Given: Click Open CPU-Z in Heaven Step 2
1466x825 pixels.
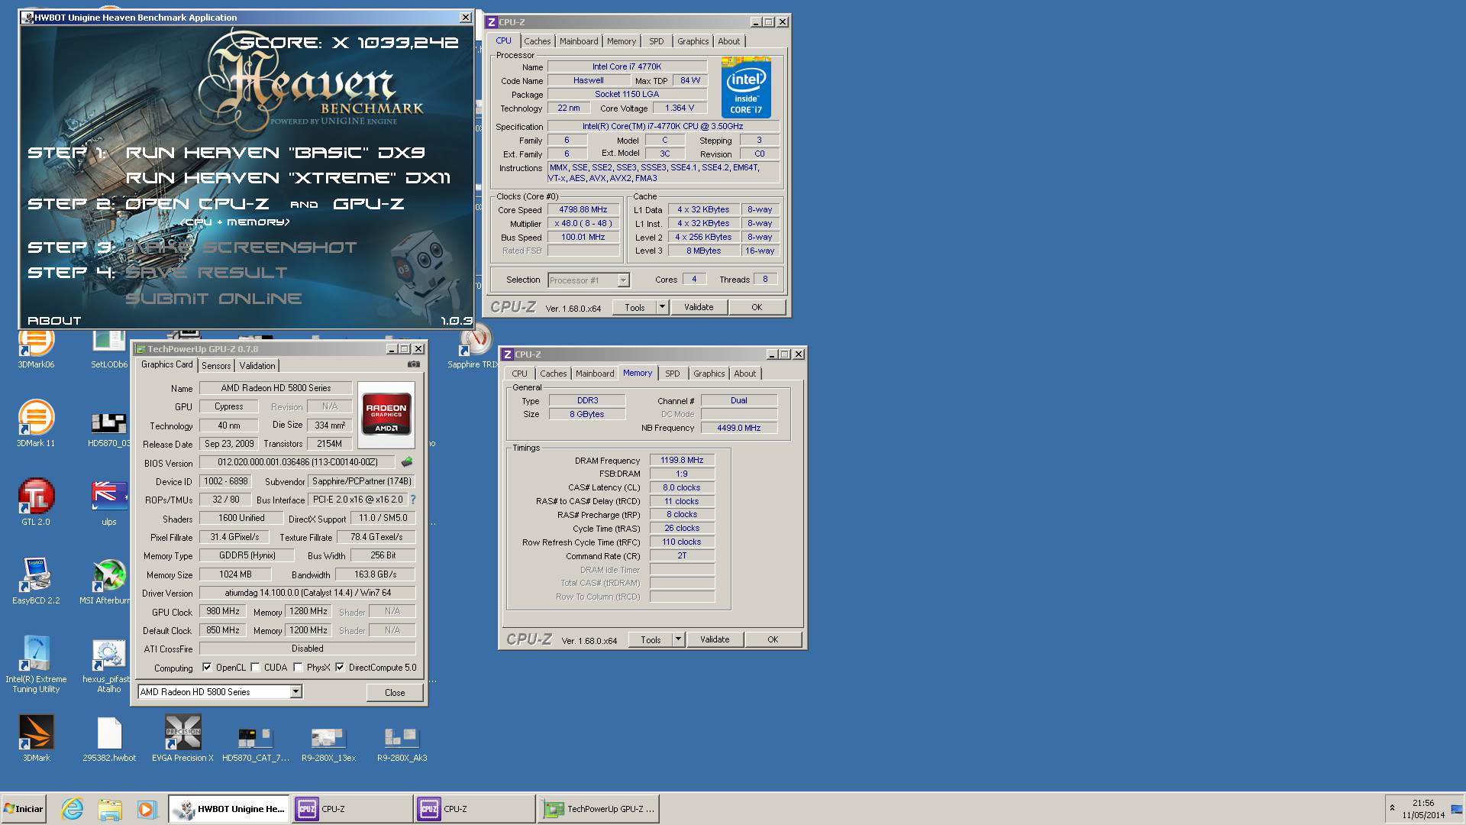Looking at the screenshot, I should [197, 204].
